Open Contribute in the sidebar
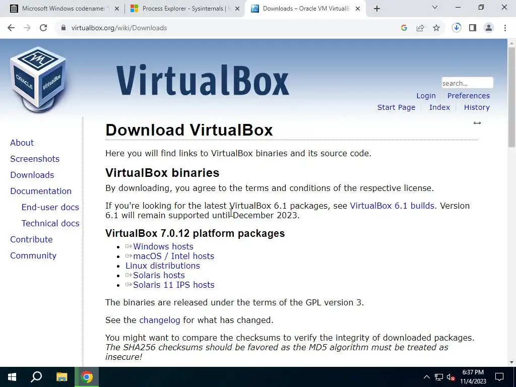Viewport: 516px width, 387px height. point(31,239)
